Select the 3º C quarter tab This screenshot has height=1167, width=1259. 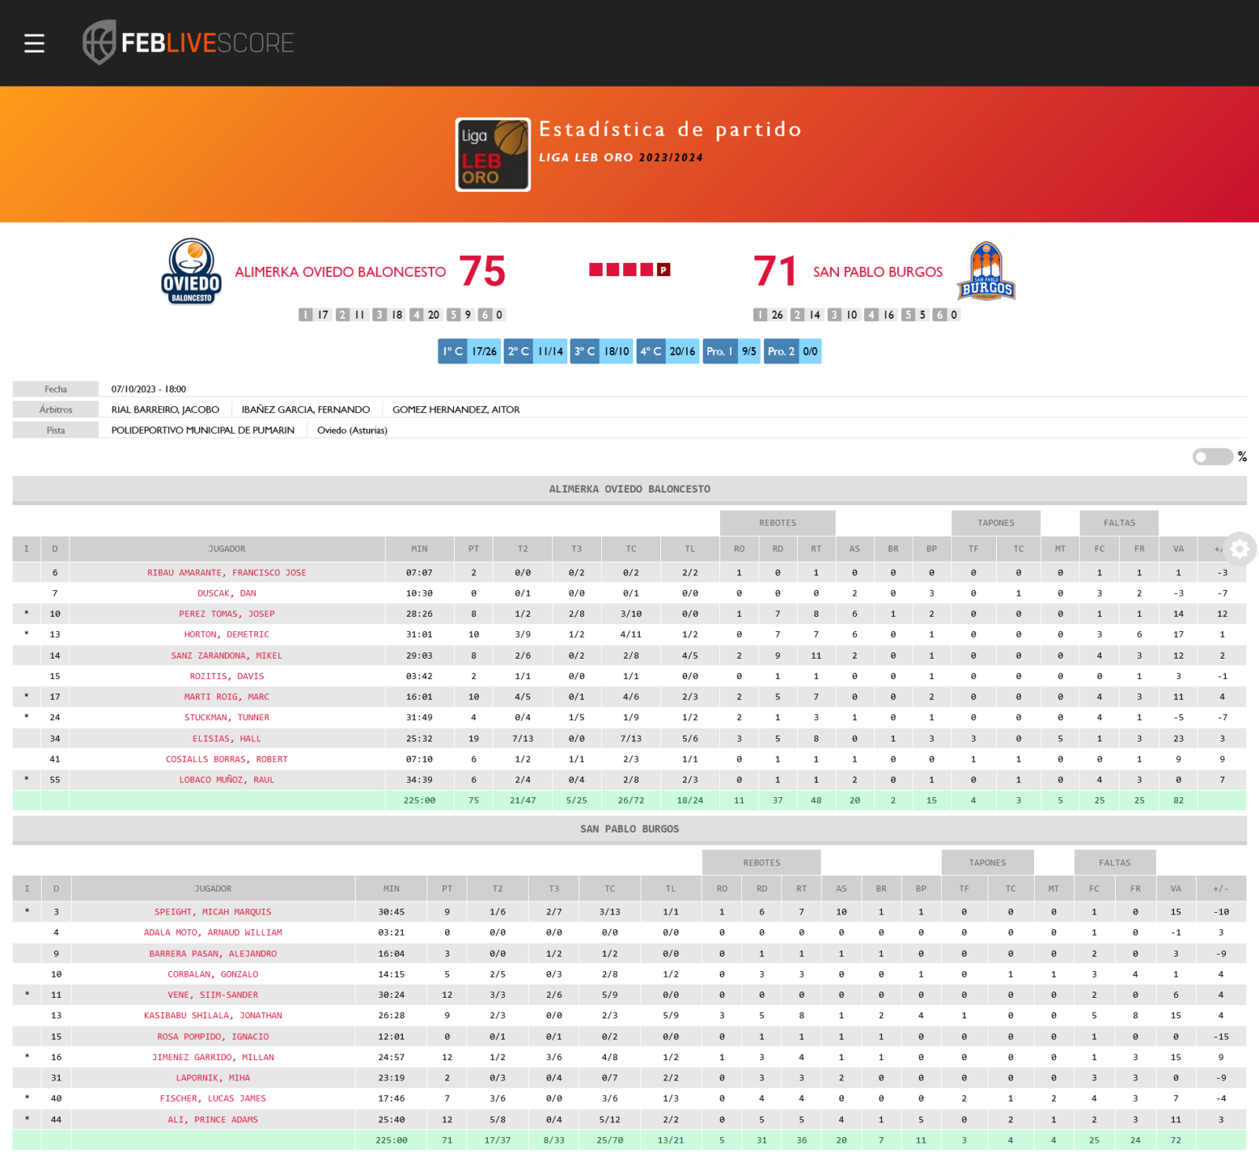tap(601, 351)
